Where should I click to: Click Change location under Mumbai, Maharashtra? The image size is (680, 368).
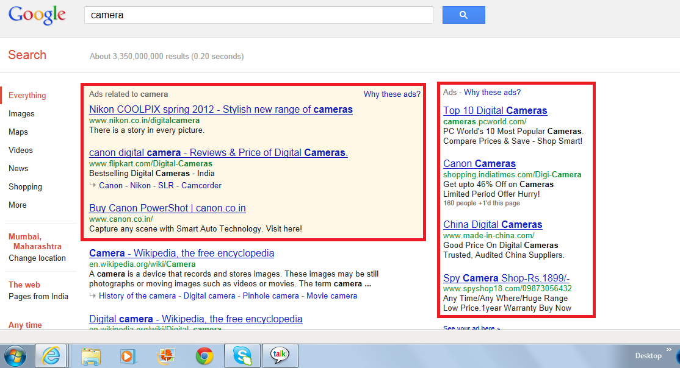37,258
